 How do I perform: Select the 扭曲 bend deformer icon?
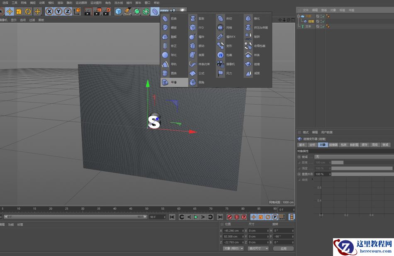tap(164, 19)
